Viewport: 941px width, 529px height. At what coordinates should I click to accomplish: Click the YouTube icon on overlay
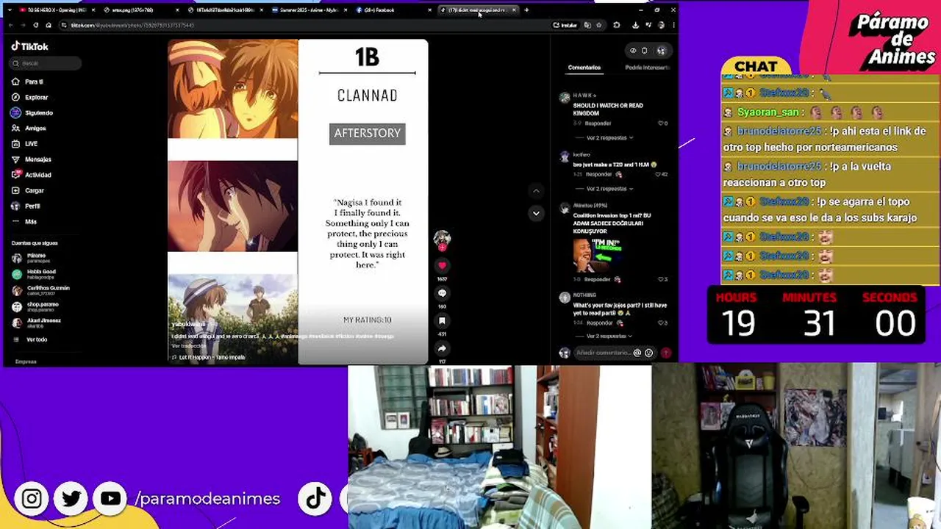coord(110,499)
